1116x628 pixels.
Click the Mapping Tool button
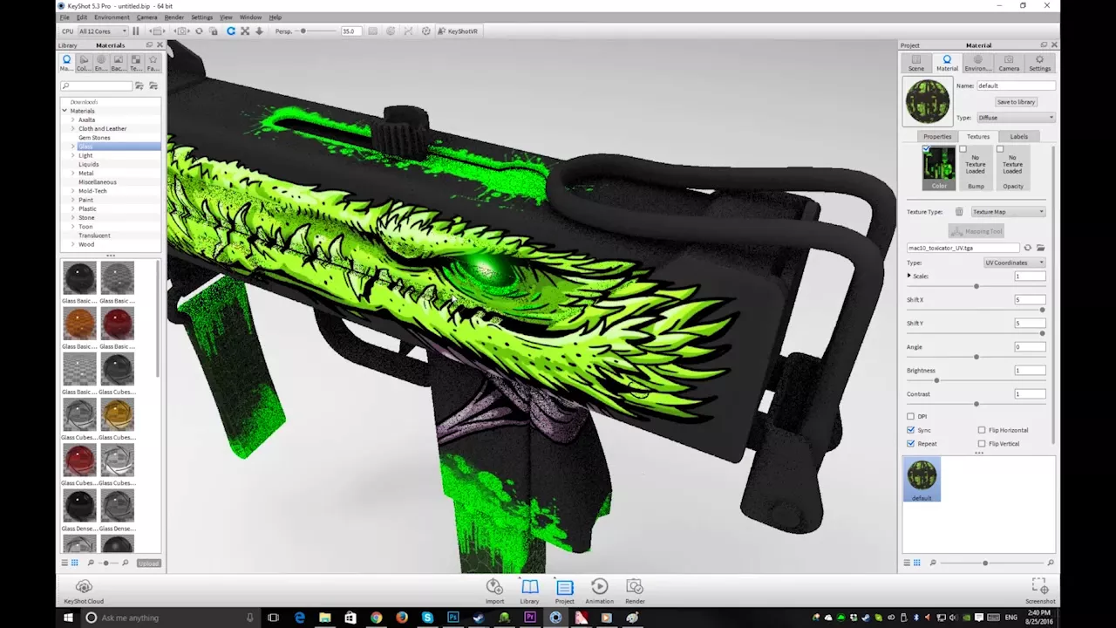976,231
